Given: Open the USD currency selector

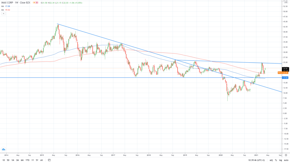Looking at the screenshot, I should click(x=285, y=2).
